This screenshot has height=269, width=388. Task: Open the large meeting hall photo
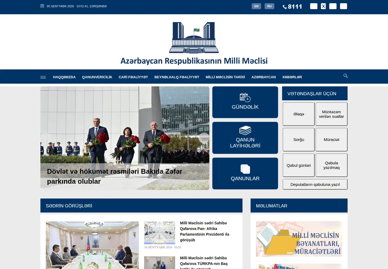click(92, 245)
